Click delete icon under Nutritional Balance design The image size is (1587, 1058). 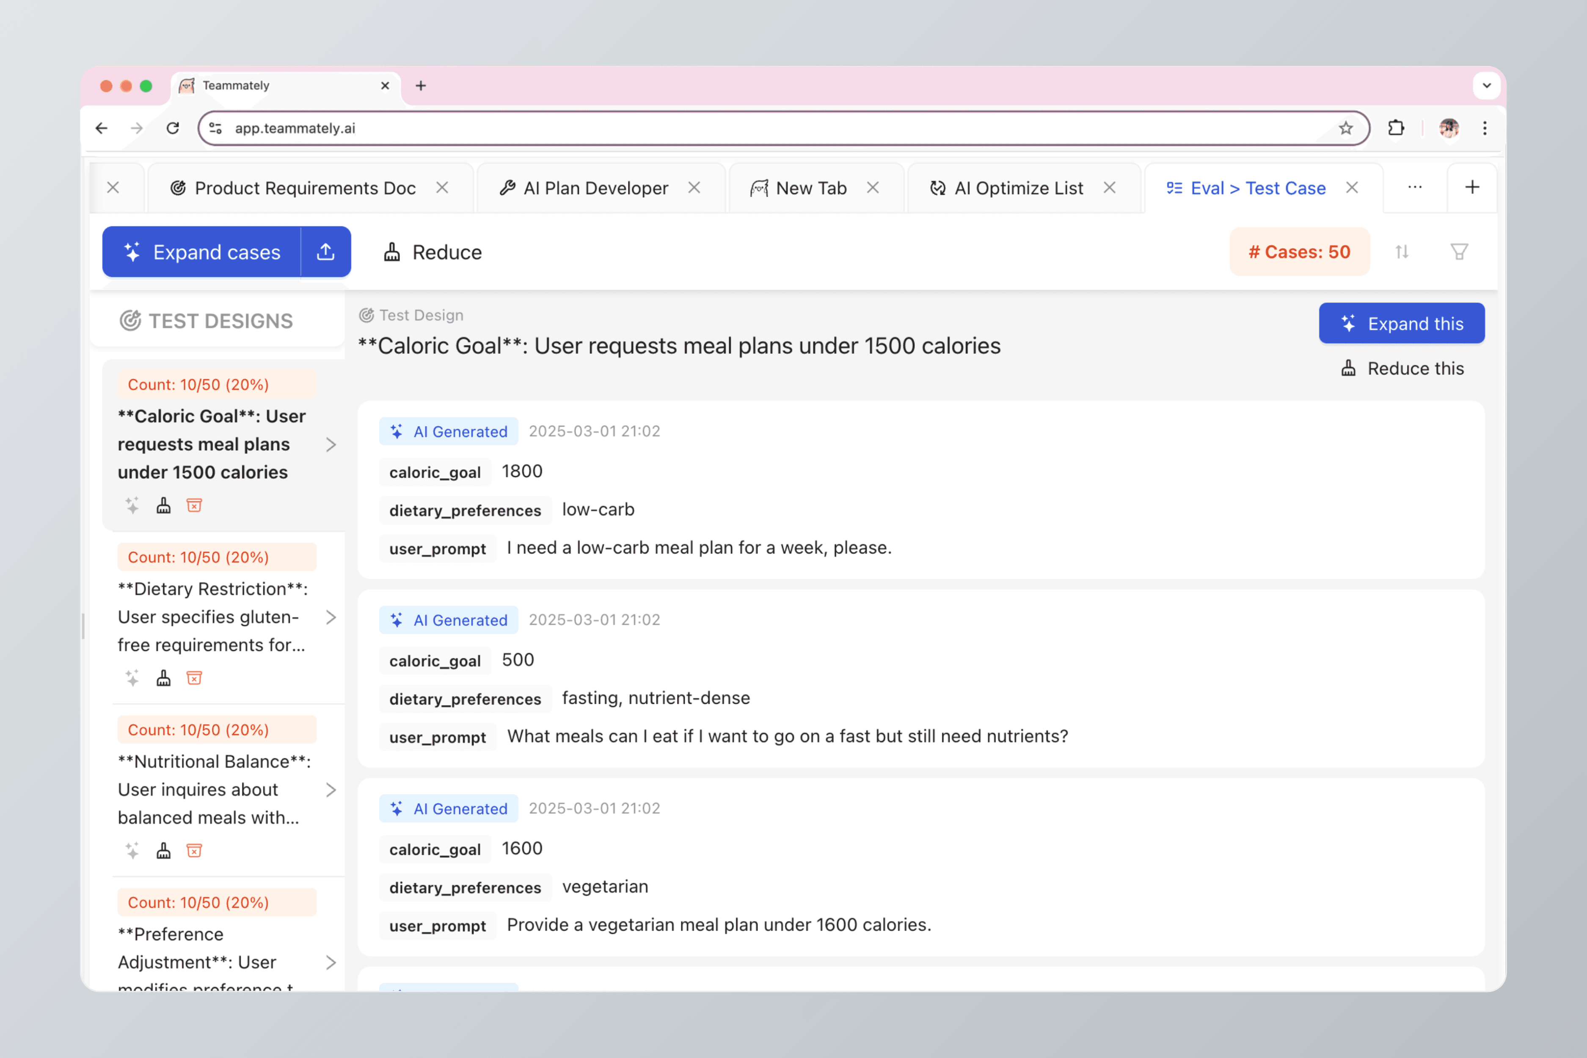point(194,851)
